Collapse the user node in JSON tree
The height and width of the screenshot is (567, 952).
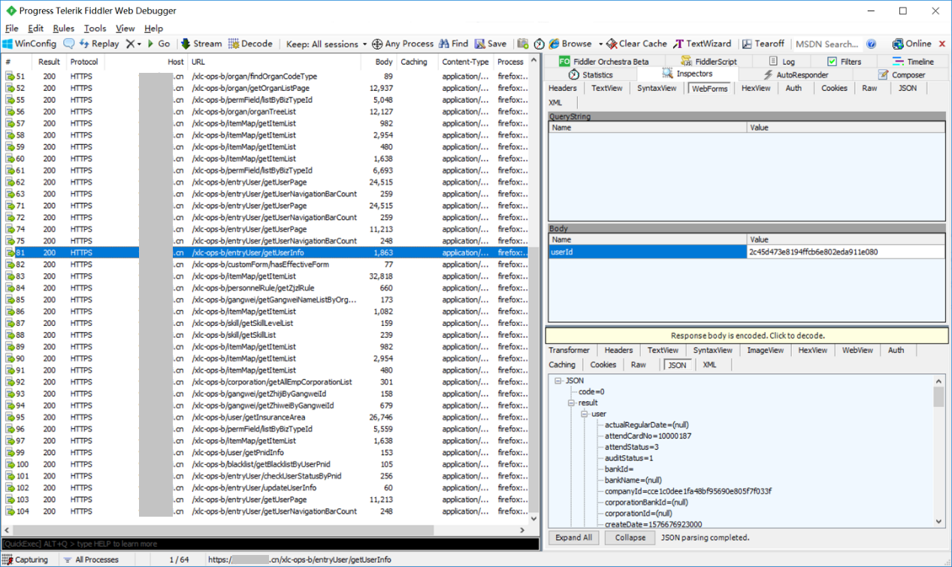coord(585,414)
